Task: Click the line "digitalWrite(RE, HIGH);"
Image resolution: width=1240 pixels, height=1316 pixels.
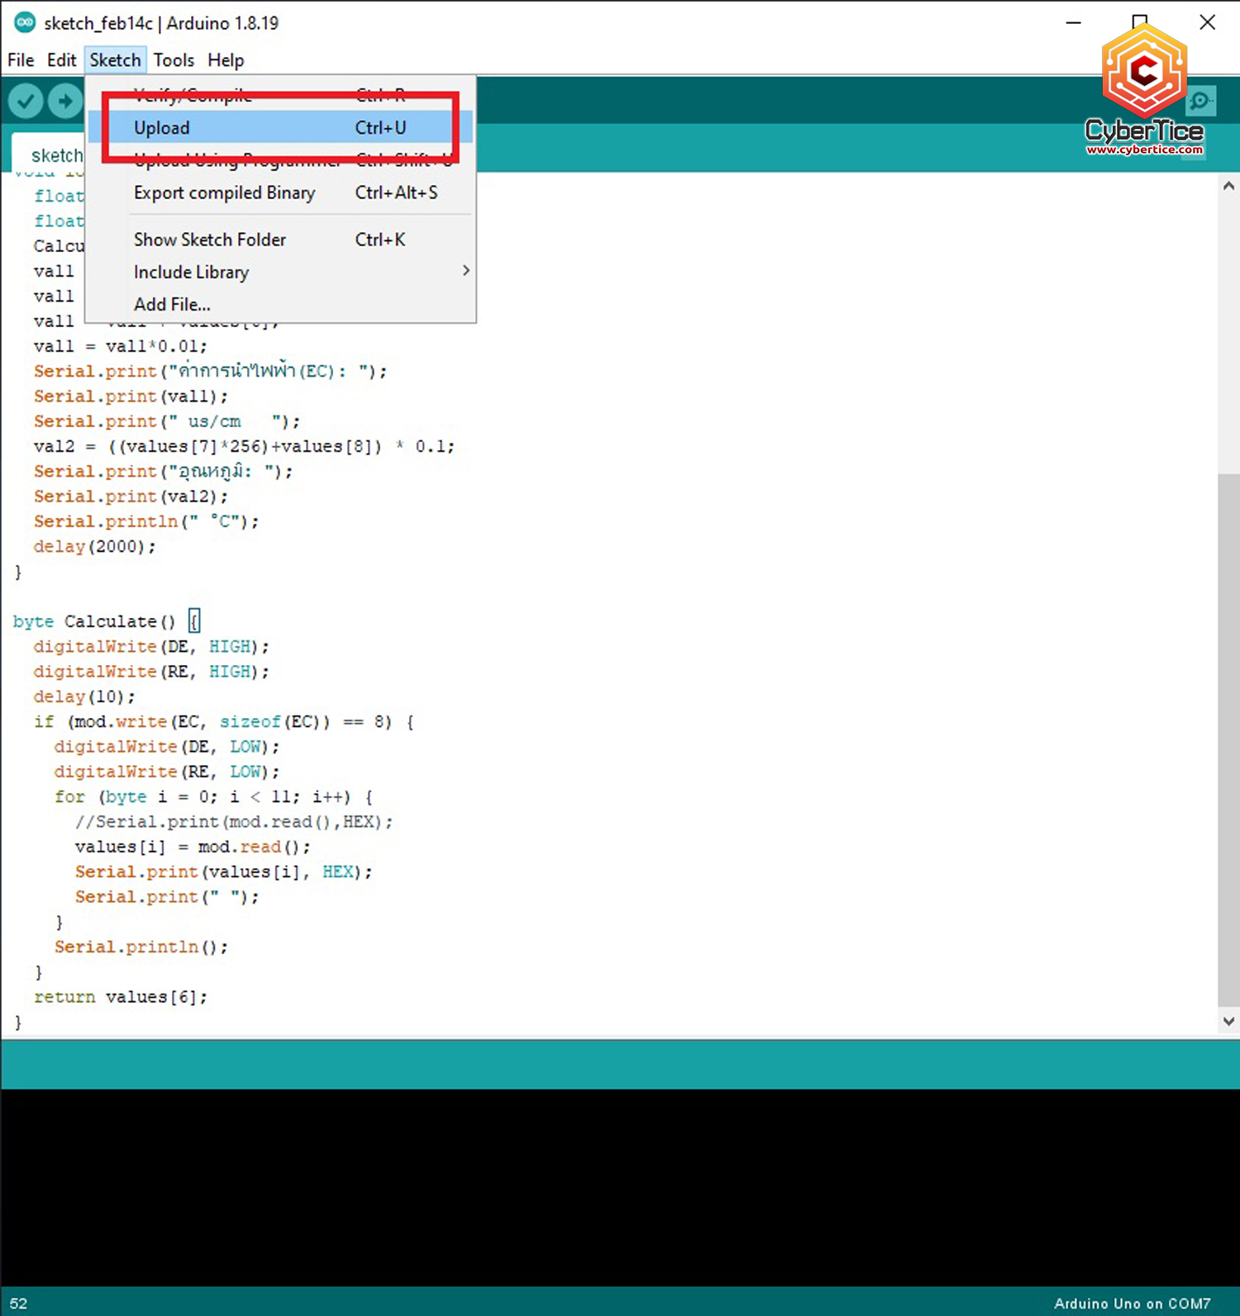Action: click(x=151, y=672)
